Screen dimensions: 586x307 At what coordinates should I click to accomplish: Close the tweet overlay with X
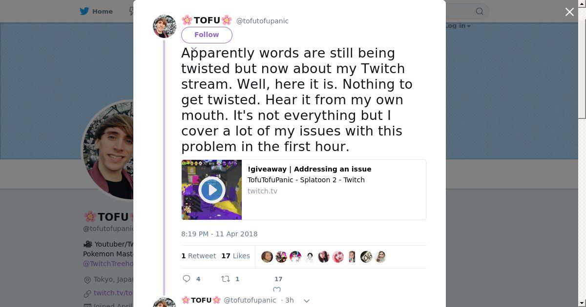[x=569, y=12]
